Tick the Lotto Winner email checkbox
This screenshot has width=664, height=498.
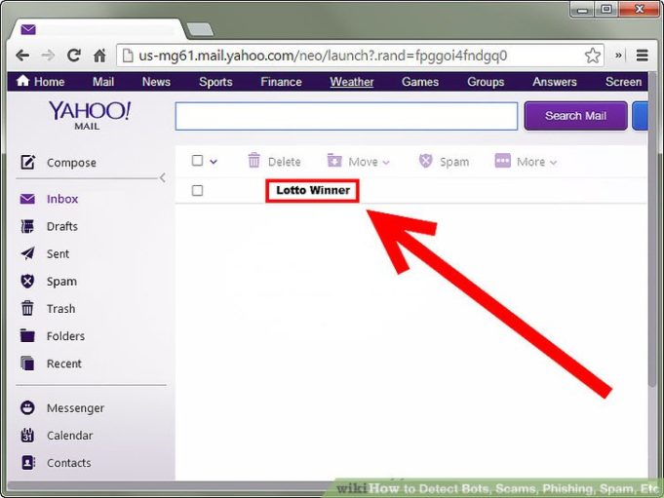(197, 191)
